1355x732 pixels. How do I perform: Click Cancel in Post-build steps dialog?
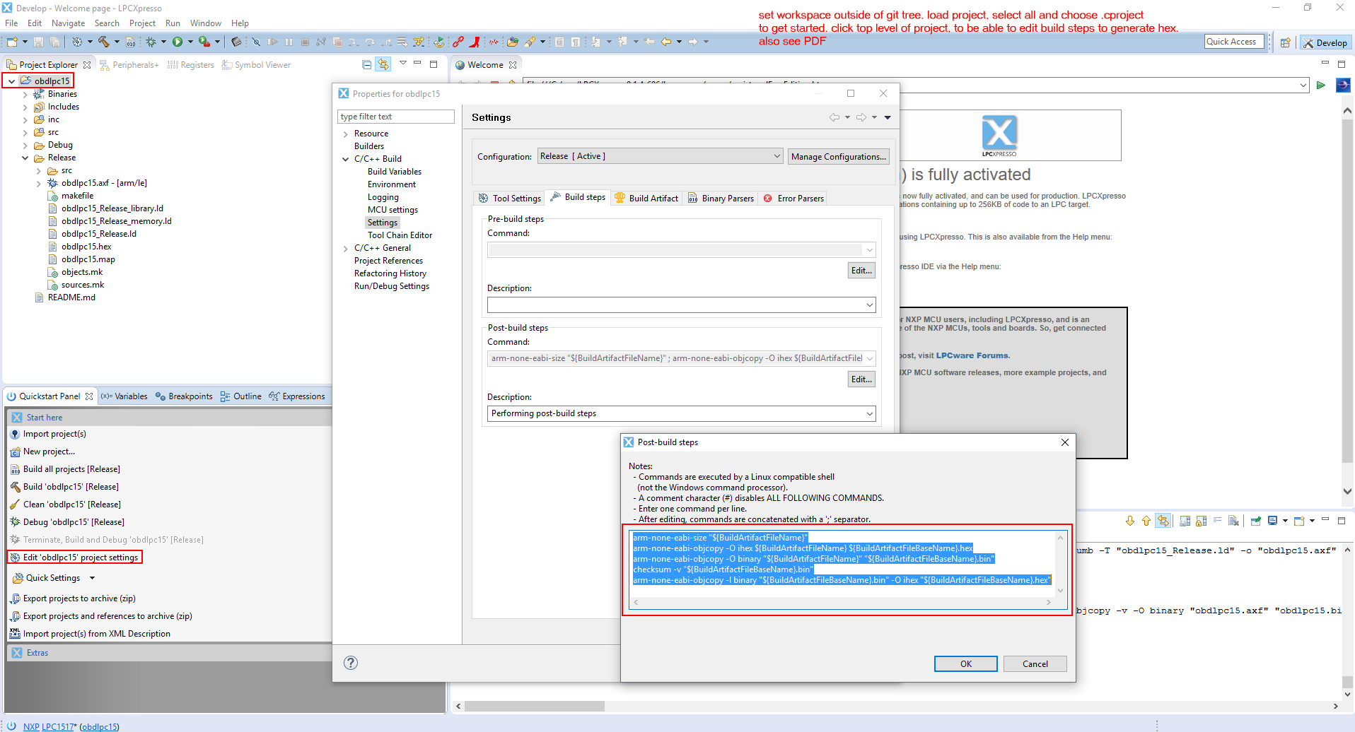[x=1035, y=664]
